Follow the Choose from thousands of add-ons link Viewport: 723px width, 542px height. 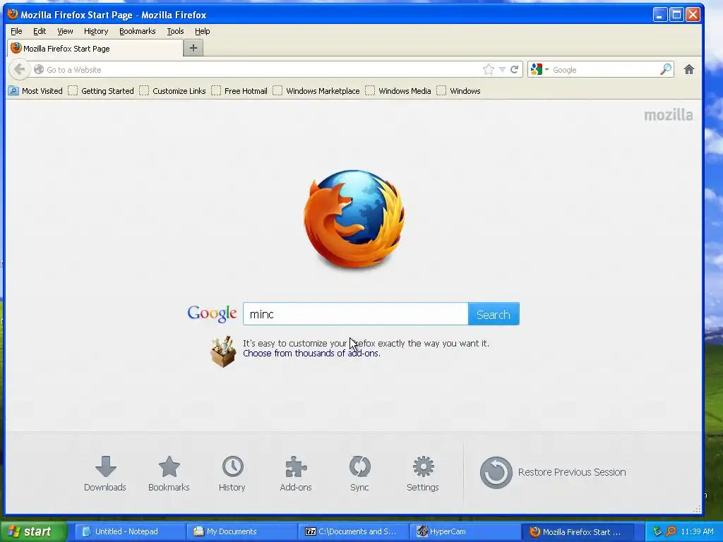[x=311, y=354]
